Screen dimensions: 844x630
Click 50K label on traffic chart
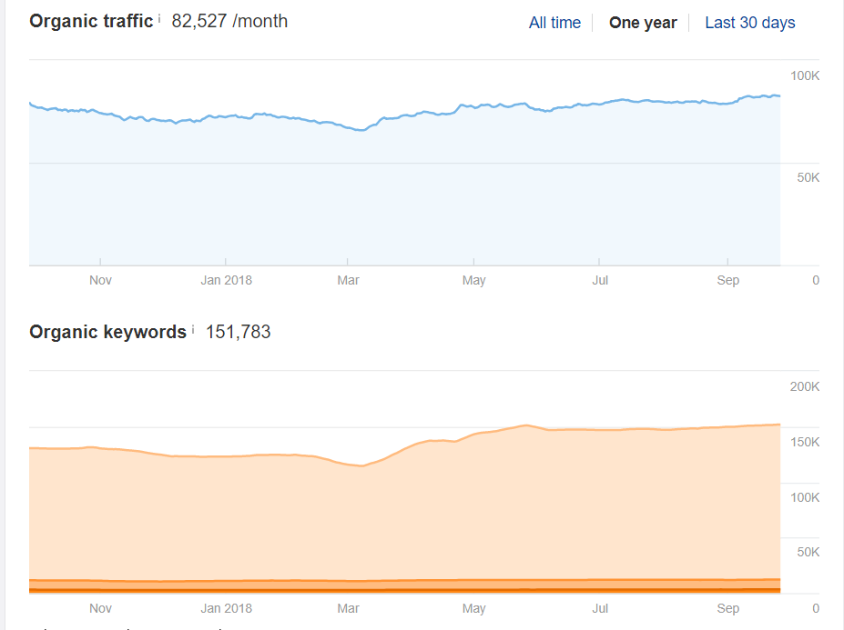point(808,177)
